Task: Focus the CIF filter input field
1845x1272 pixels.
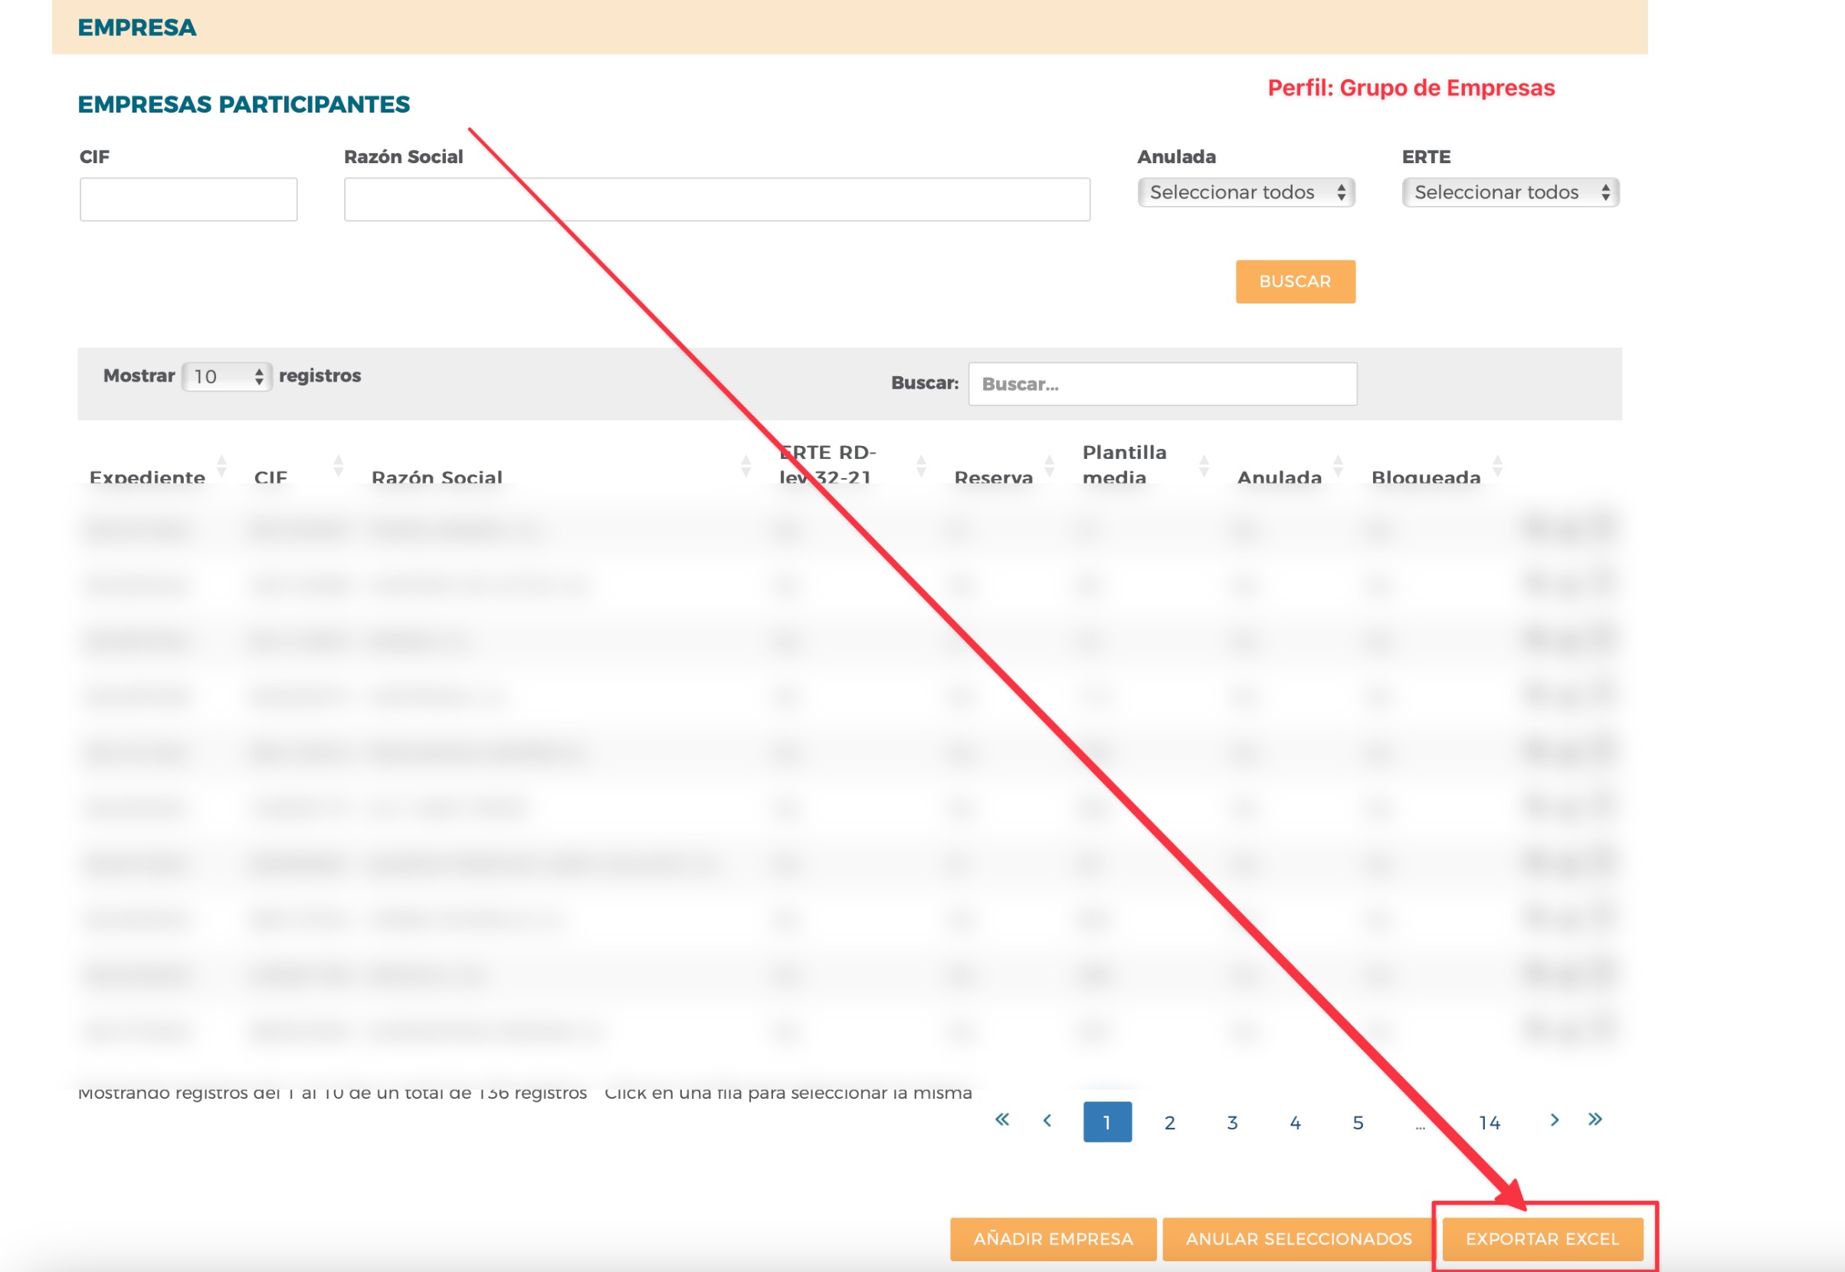Action: [188, 199]
